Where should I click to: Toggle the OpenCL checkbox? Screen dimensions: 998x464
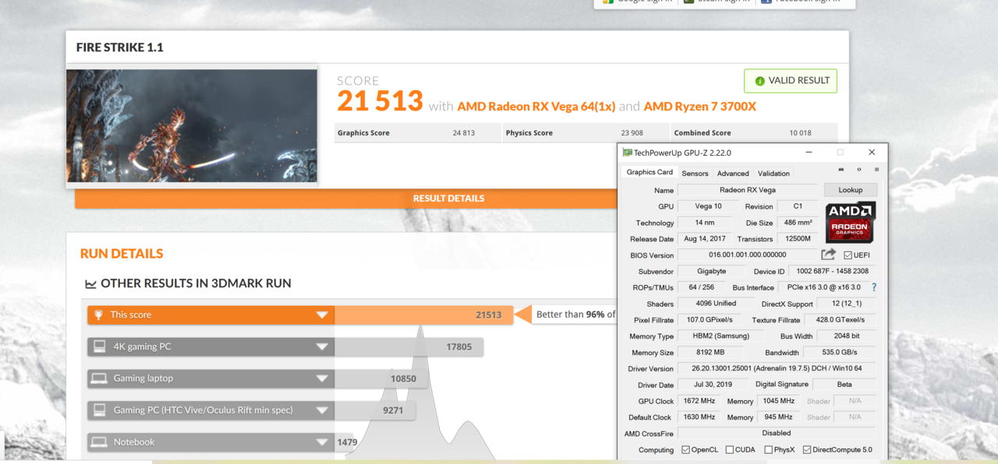pos(685,450)
